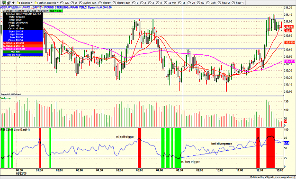Viewport: 296px width, 179px height.
Task: Click the 02/22/08 date label
Action: pos(21,173)
